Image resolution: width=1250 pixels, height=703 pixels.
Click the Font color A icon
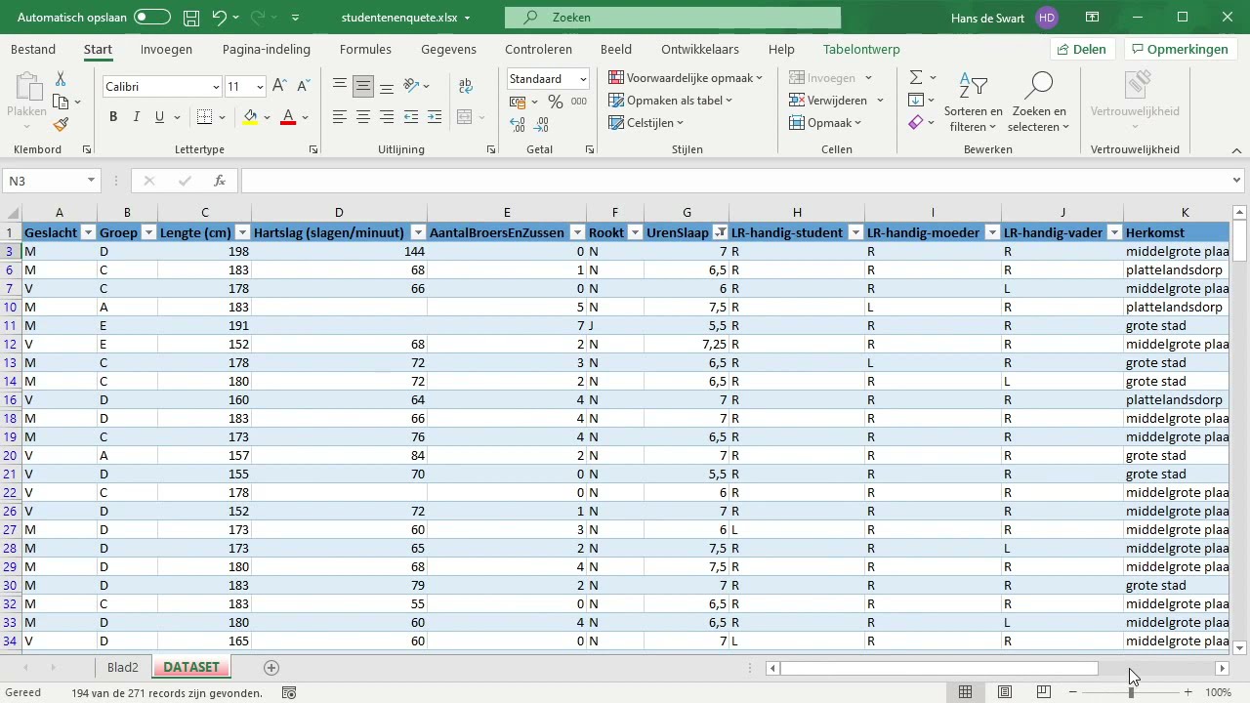point(288,117)
